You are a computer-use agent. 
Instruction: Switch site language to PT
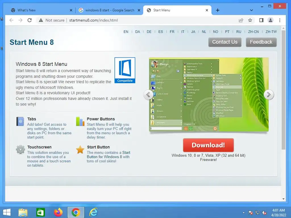(227, 32)
